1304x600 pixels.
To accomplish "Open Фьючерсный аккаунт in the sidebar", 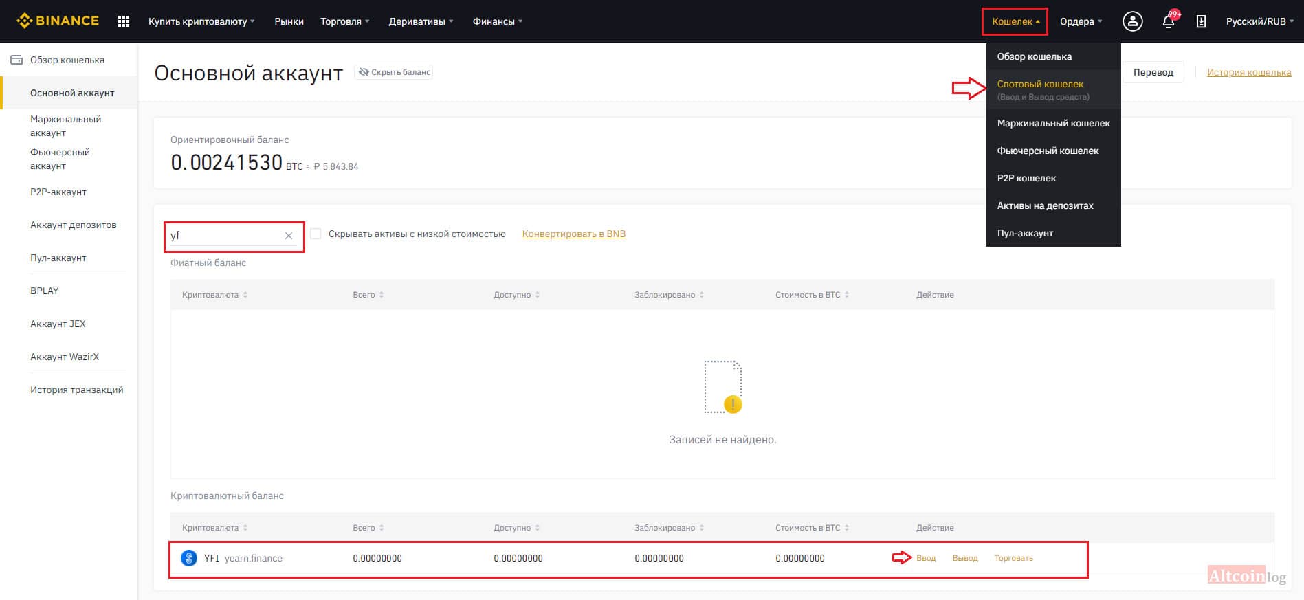I will click(x=60, y=159).
